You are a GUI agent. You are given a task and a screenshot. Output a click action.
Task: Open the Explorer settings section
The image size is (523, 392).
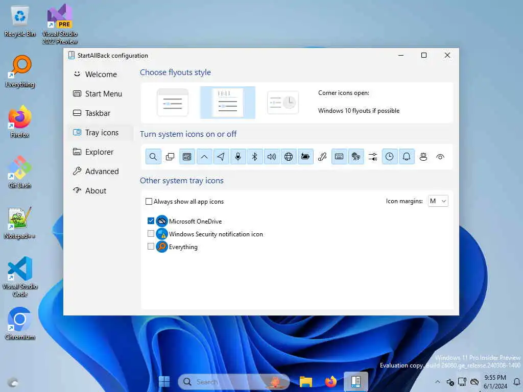(100, 152)
